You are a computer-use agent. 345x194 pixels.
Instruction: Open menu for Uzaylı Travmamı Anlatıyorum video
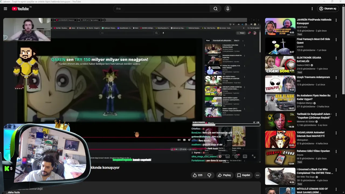click(336, 78)
